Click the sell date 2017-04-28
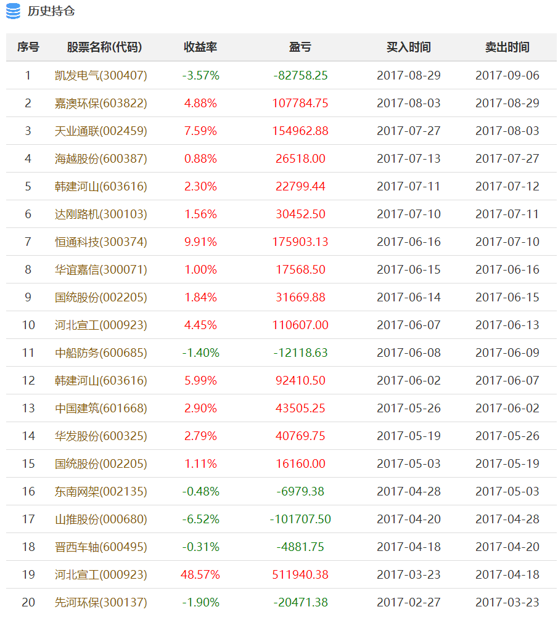 pyautogui.click(x=507, y=519)
